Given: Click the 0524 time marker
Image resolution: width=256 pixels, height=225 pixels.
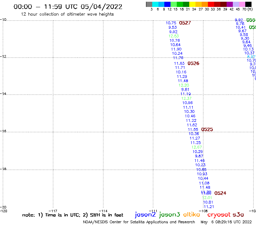Looking at the screenshot, I should click(x=220, y=193).
